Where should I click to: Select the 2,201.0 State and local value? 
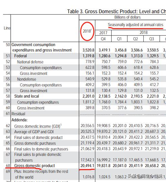(x=89, y=96)
